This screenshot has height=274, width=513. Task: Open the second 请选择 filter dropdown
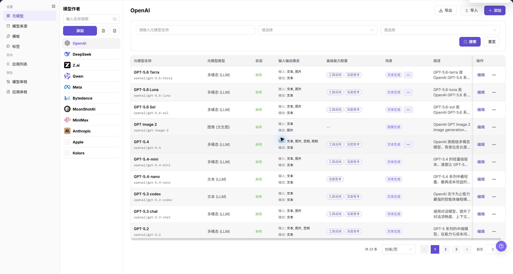pos(440,30)
